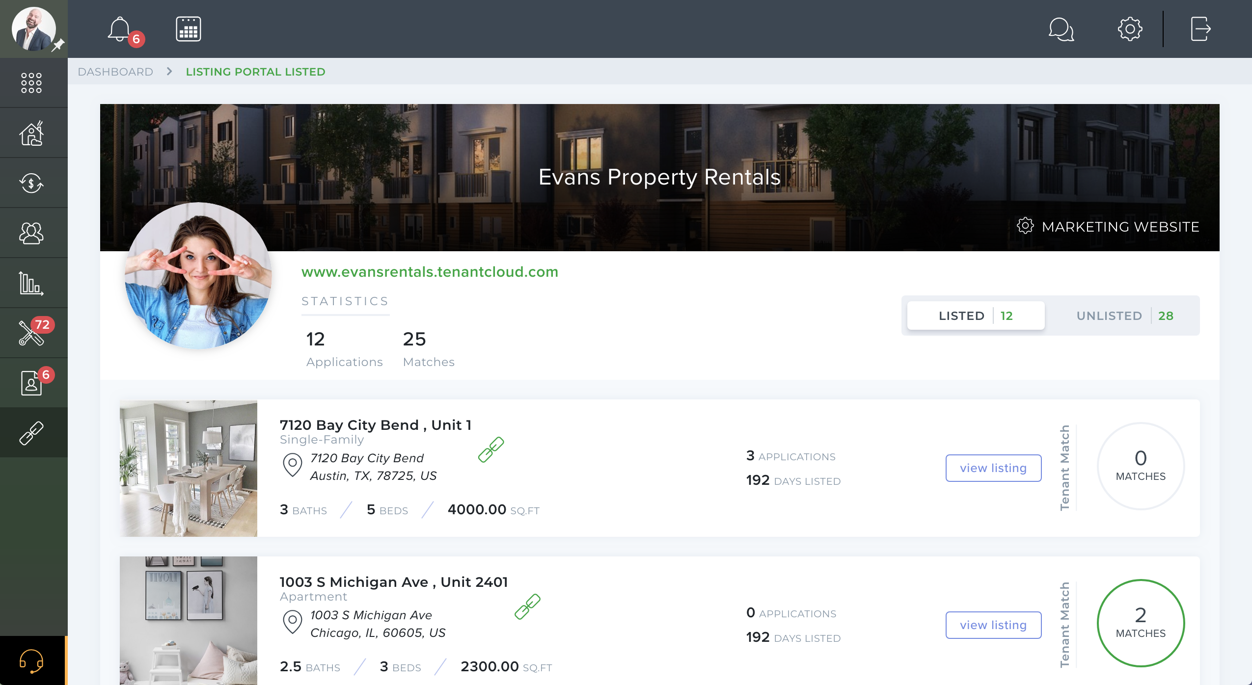The image size is (1252, 685).
Task: Click view listing for 1003 S Michigan Ave
Action: (x=993, y=625)
